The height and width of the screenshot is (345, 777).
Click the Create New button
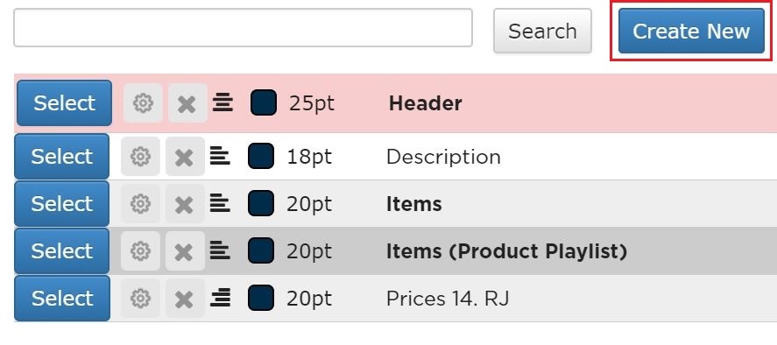691,31
